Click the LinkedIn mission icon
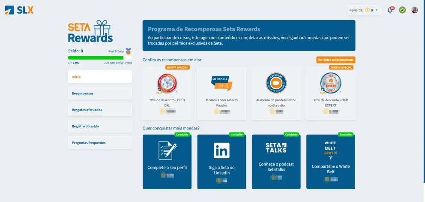Viewport: 425px width, 202px height. 221,151
